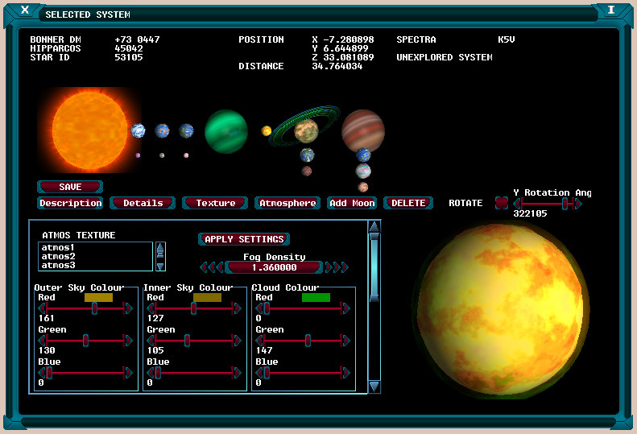Screen dimensions: 637x434
Task: Select the ringed planet
Action: (x=306, y=129)
